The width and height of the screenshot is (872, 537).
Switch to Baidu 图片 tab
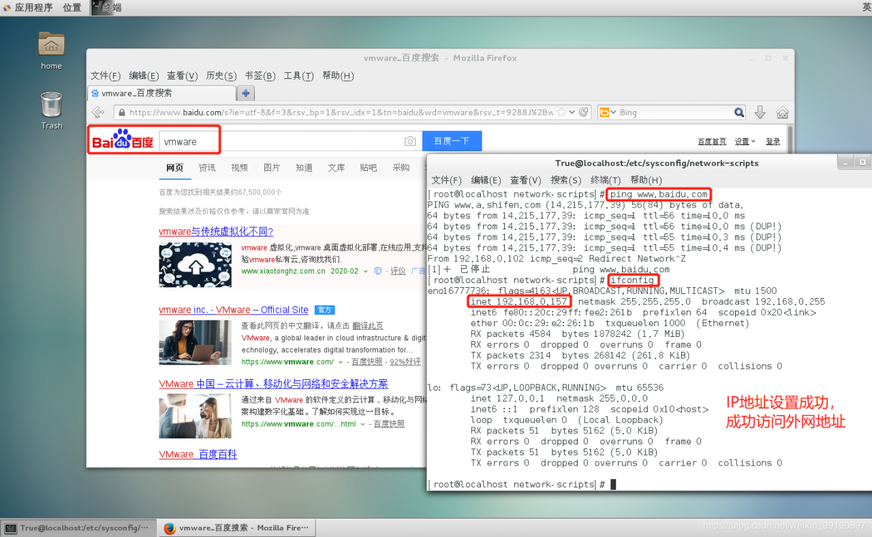pos(272,167)
